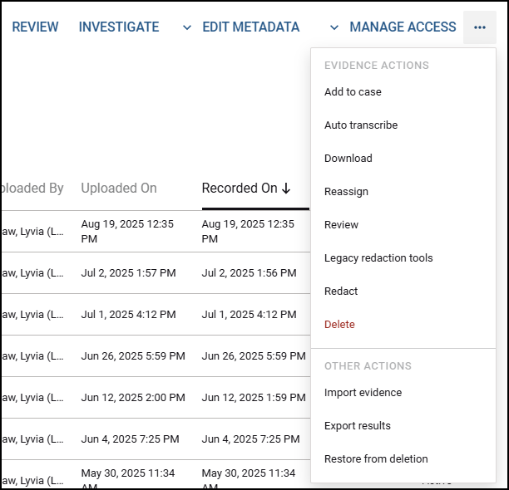Choose Export results from the menu

(357, 426)
